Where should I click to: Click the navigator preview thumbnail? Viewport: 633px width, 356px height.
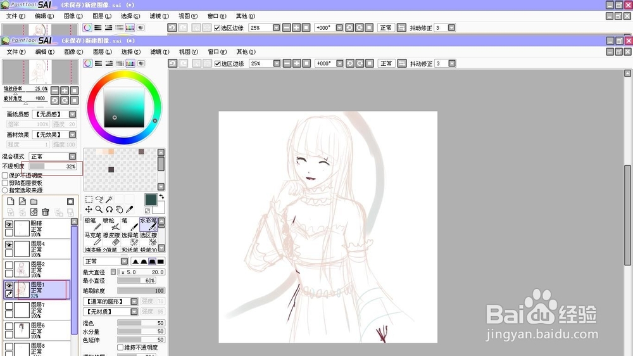pyautogui.click(x=41, y=72)
